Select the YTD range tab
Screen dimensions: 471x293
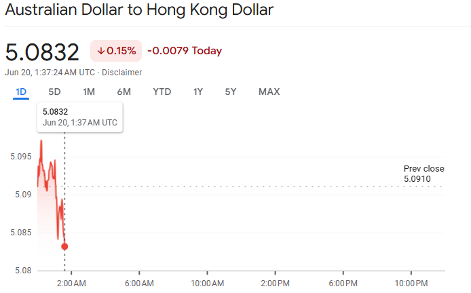click(x=162, y=92)
